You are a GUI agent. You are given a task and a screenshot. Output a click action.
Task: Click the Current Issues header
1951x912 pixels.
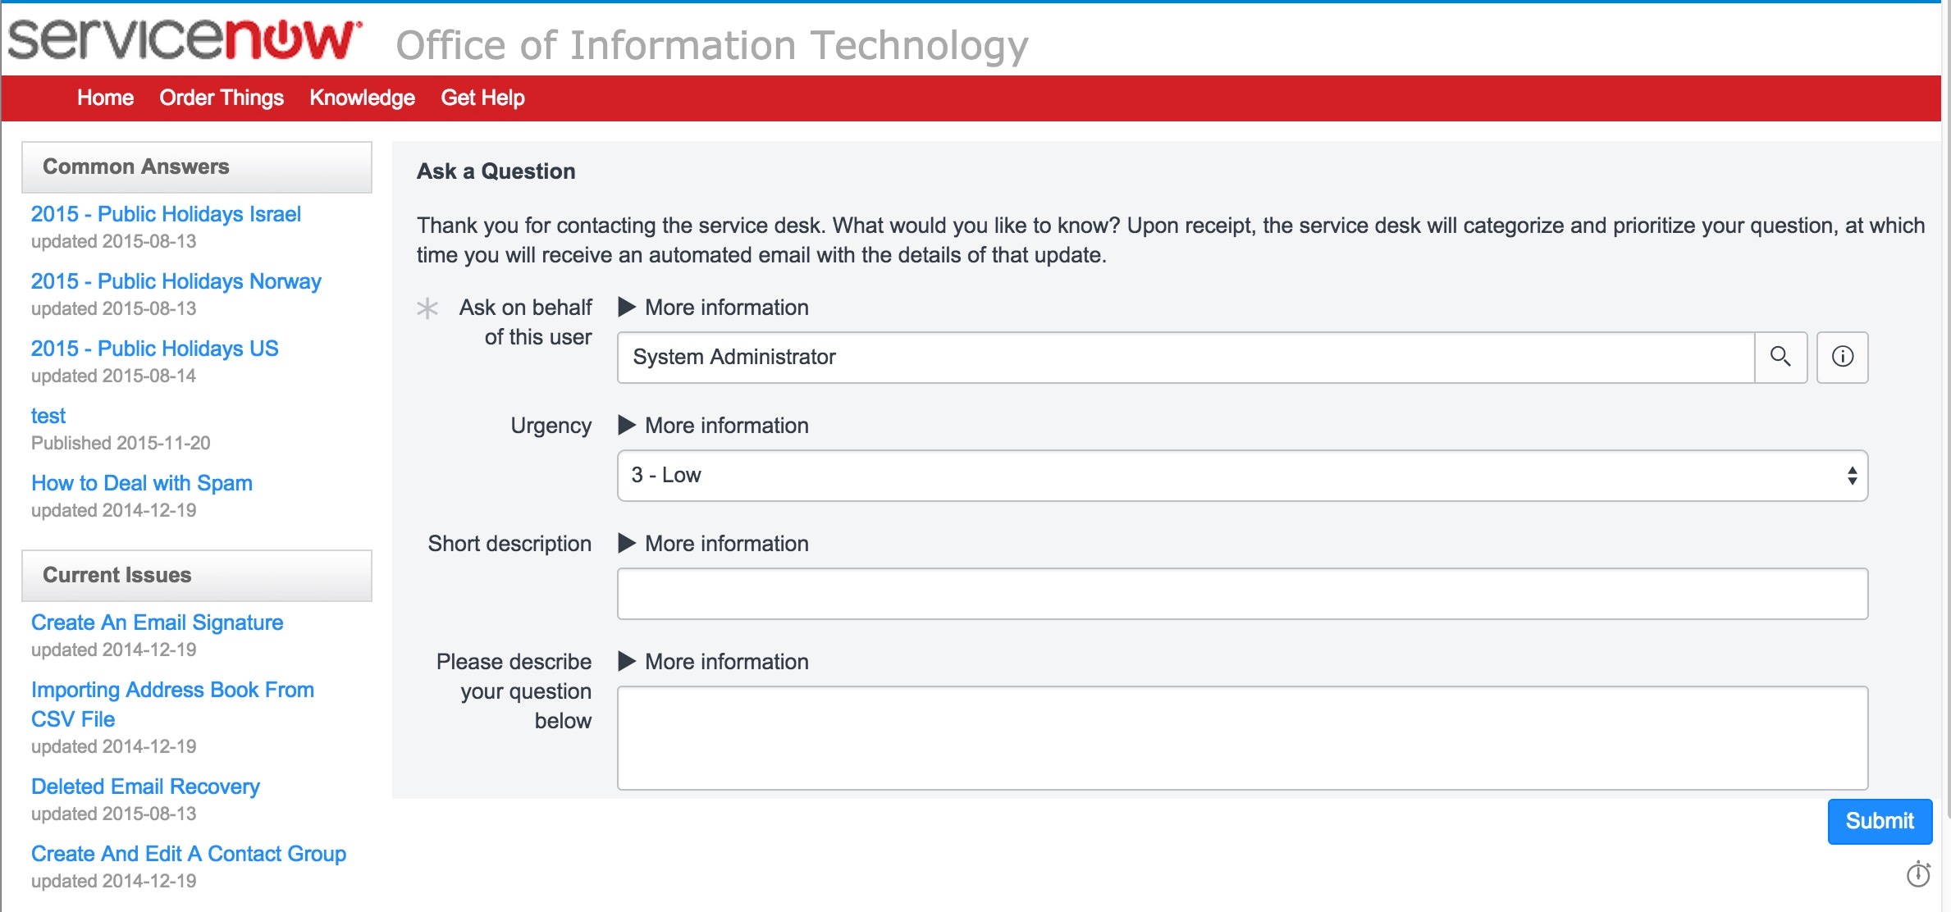197,576
